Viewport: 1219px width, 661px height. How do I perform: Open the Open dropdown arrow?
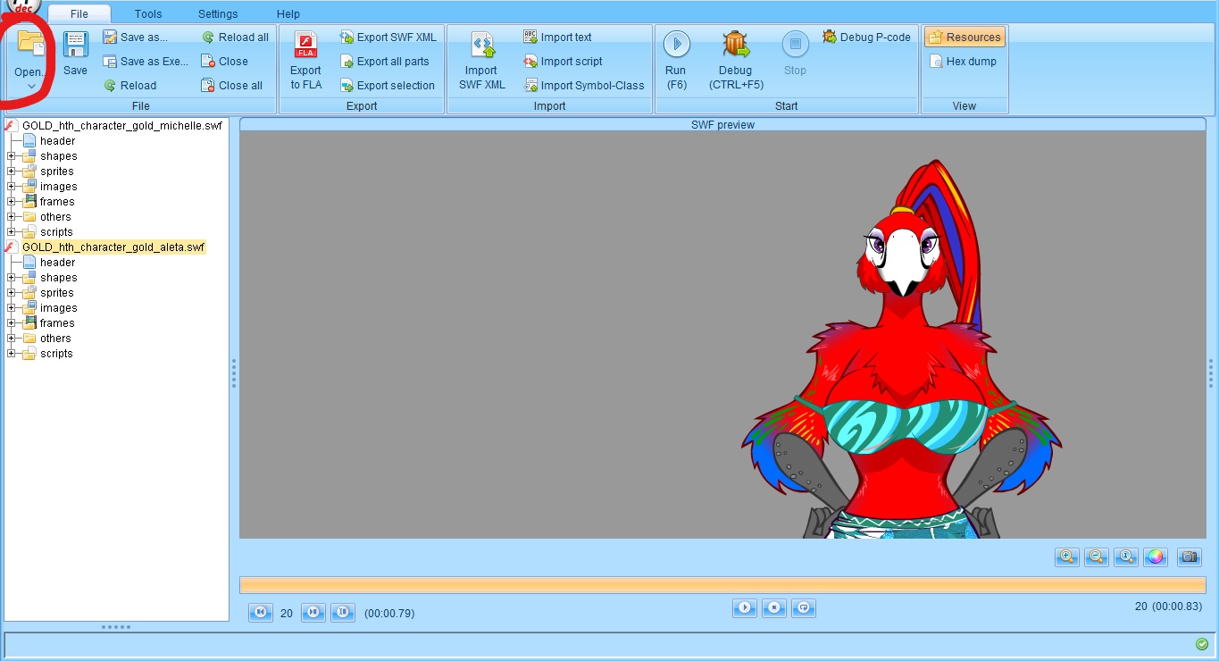pos(31,87)
